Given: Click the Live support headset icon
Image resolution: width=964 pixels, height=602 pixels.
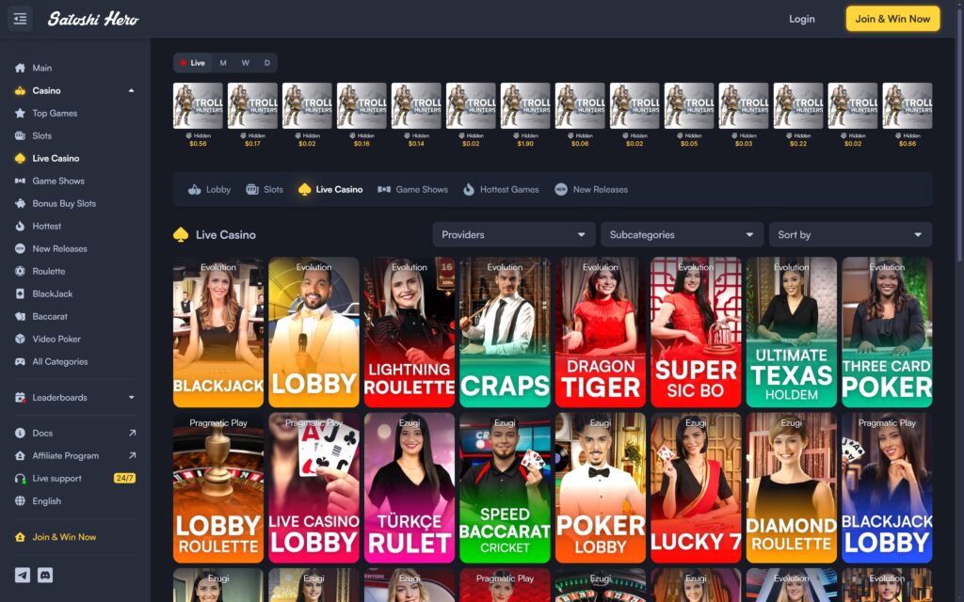Looking at the screenshot, I should tap(21, 478).
